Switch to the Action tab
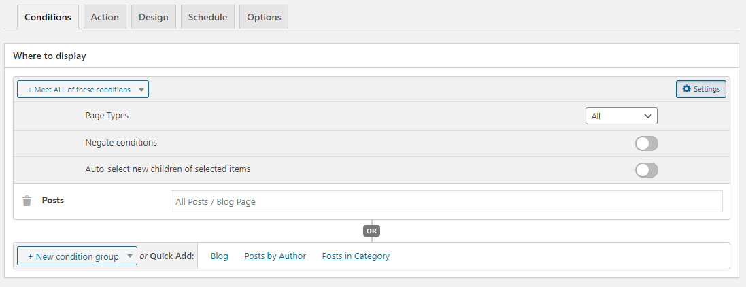746x287 pixels. pyautogui.click(x=105, y=17)
